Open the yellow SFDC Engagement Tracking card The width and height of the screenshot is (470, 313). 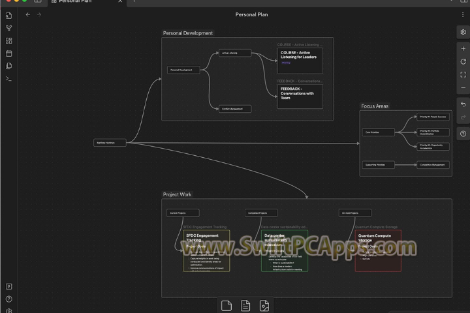point(206,250)
